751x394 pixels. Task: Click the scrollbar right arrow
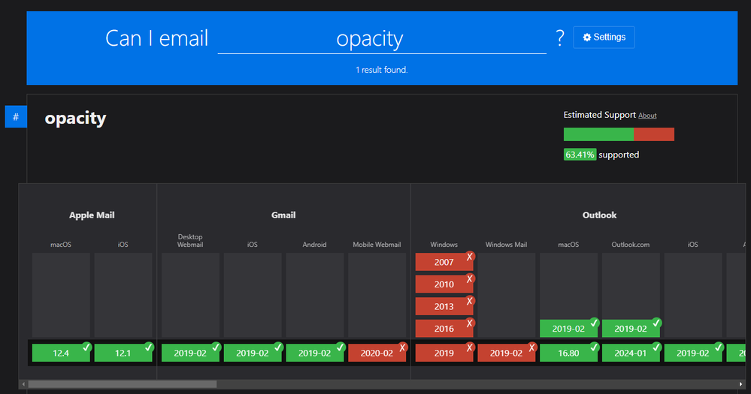[x=741, y=384]
